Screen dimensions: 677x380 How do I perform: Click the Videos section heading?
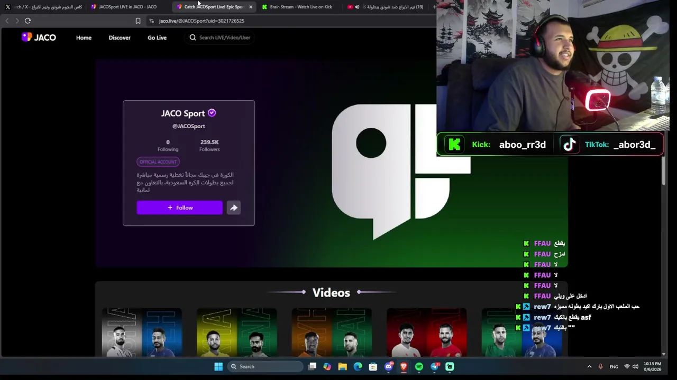[x=331, y=292]
